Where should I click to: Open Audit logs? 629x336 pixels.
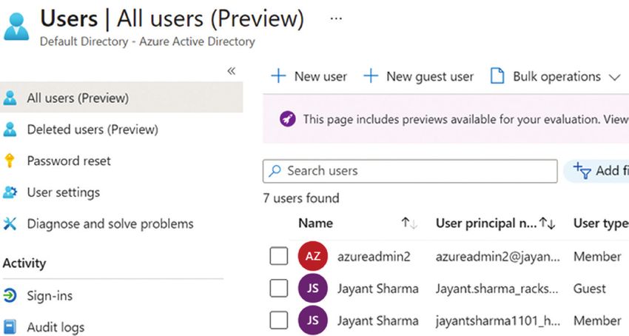coord(55,327)
